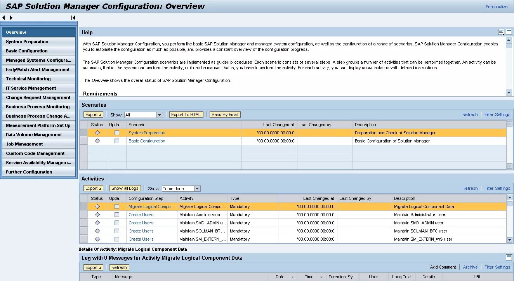
Task: Click the Archive link in the Log panel
Action: click(x=470, y=267)
